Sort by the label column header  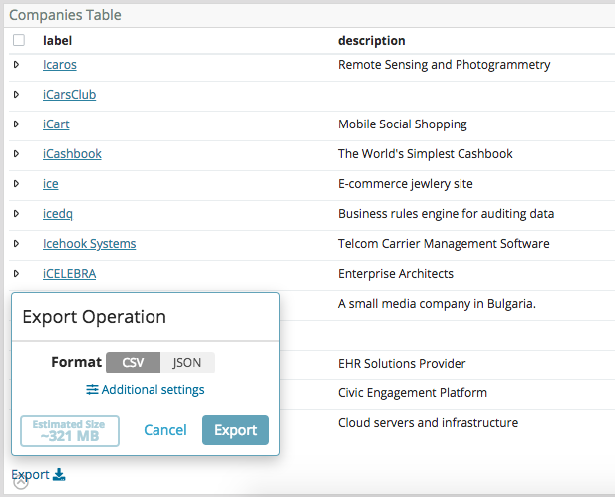click(58, 41)
